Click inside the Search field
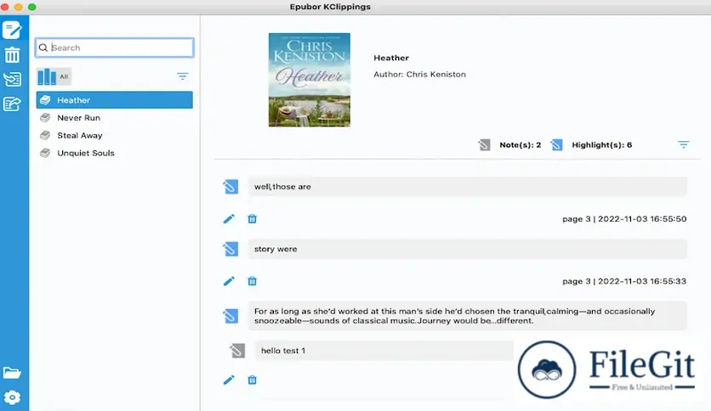The image size is (711, 411). [115, 48]
